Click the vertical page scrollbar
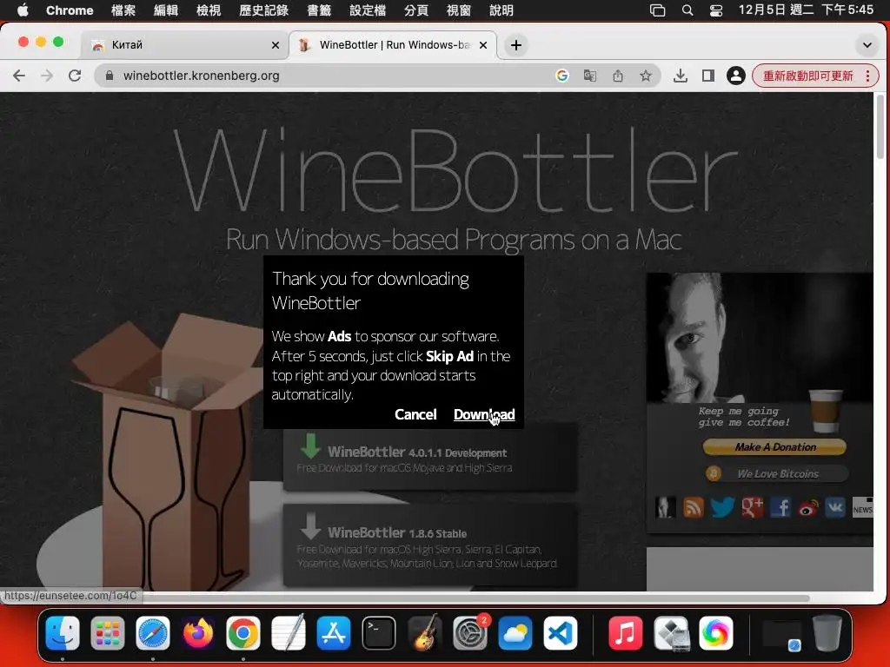 tap(880, 128)
